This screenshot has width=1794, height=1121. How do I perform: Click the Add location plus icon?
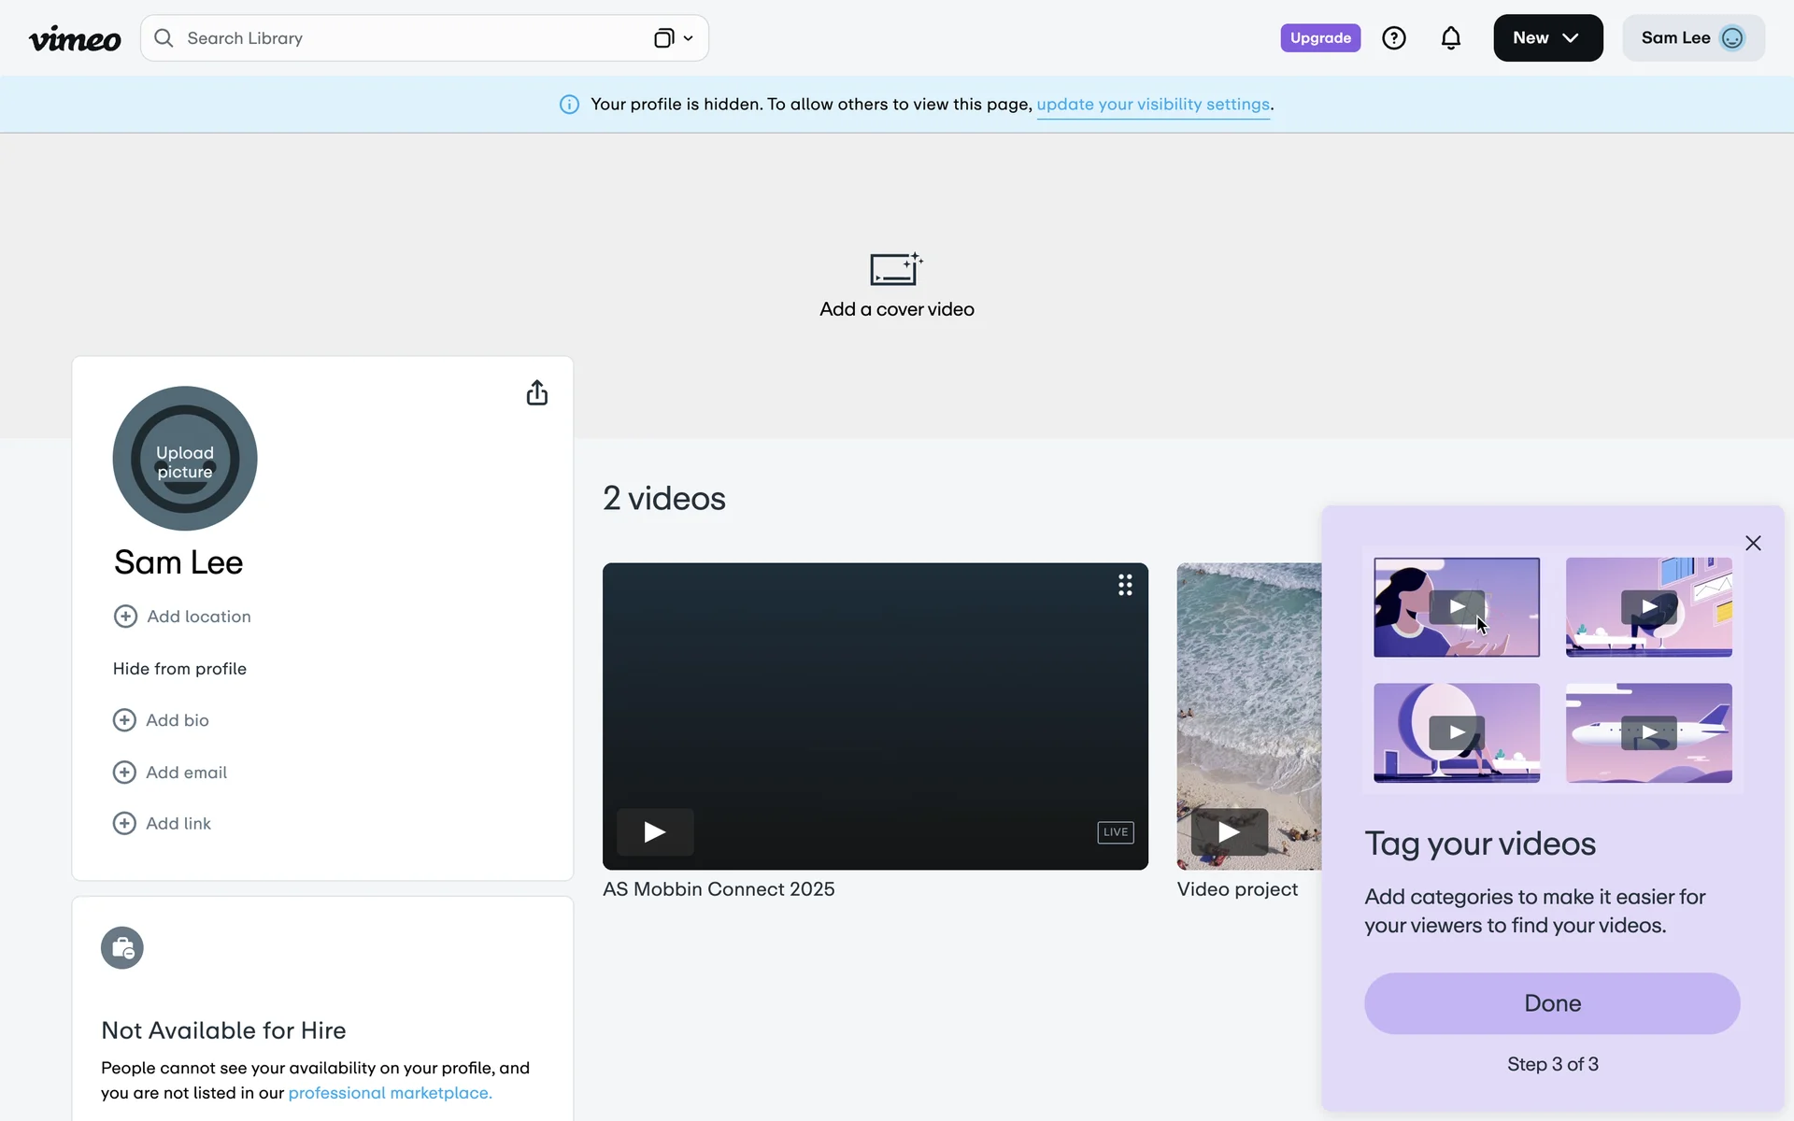125,617
